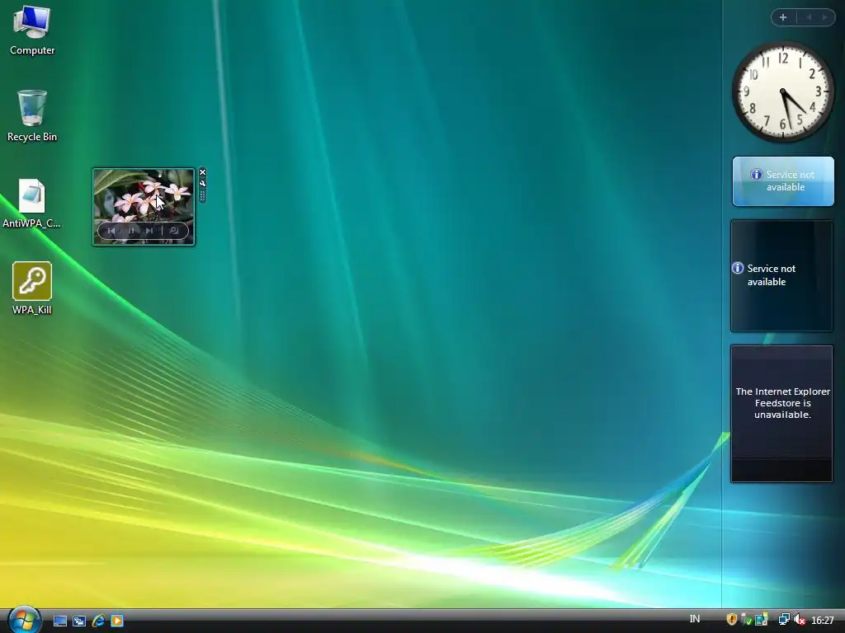Click Safely Remove Hardware tray icon

pos(746,620)
